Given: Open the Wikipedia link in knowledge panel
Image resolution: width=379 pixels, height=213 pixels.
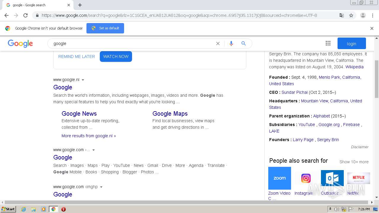Looking at the screenshot, I should pyautogui.click(x=354, y=67).
